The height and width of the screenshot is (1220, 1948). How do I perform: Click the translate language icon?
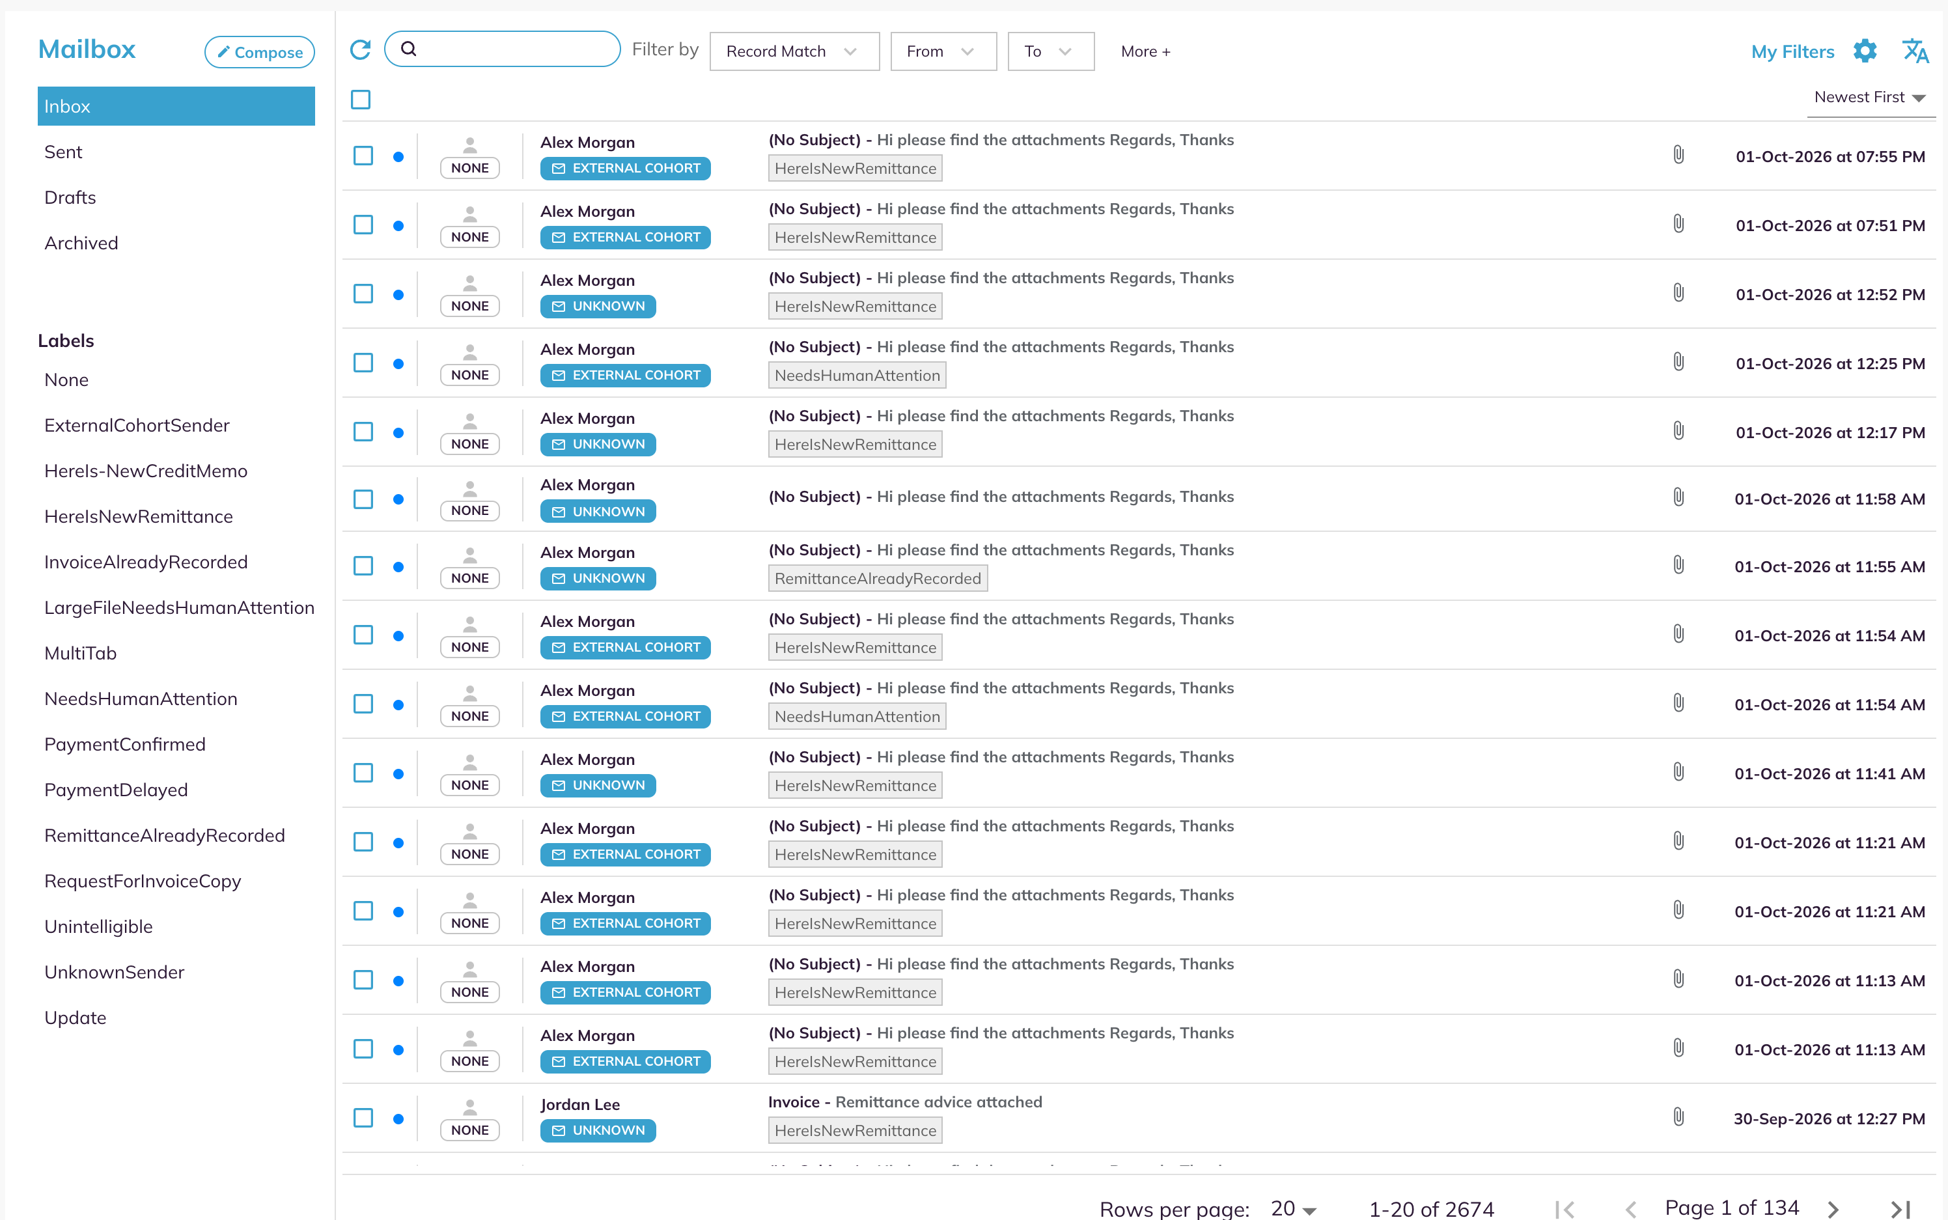[x=1915, y=51]
